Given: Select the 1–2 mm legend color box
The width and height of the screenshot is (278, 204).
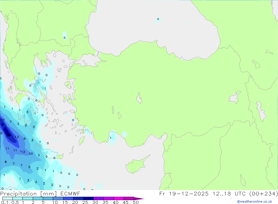Looking at the screenshot, I should [x=28, y=198].
